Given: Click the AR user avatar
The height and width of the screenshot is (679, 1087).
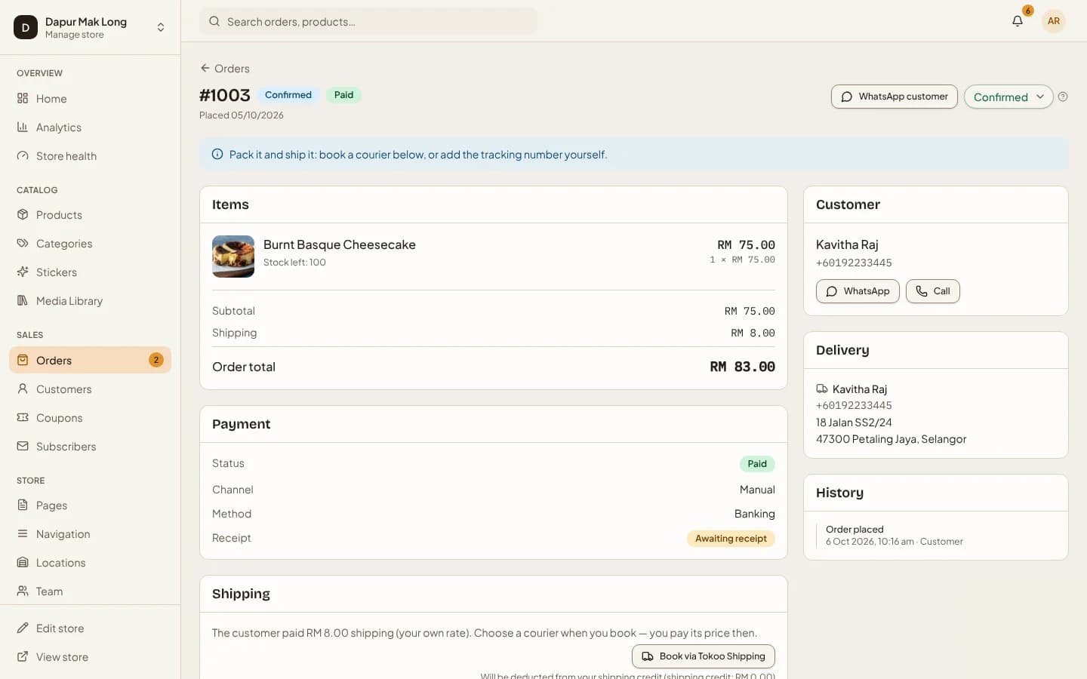Looking at the screenshot, I should (x=1054, y=21).
